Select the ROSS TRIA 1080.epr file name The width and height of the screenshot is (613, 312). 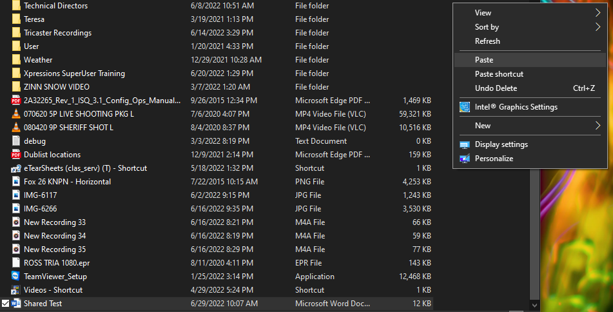point(57,263)
